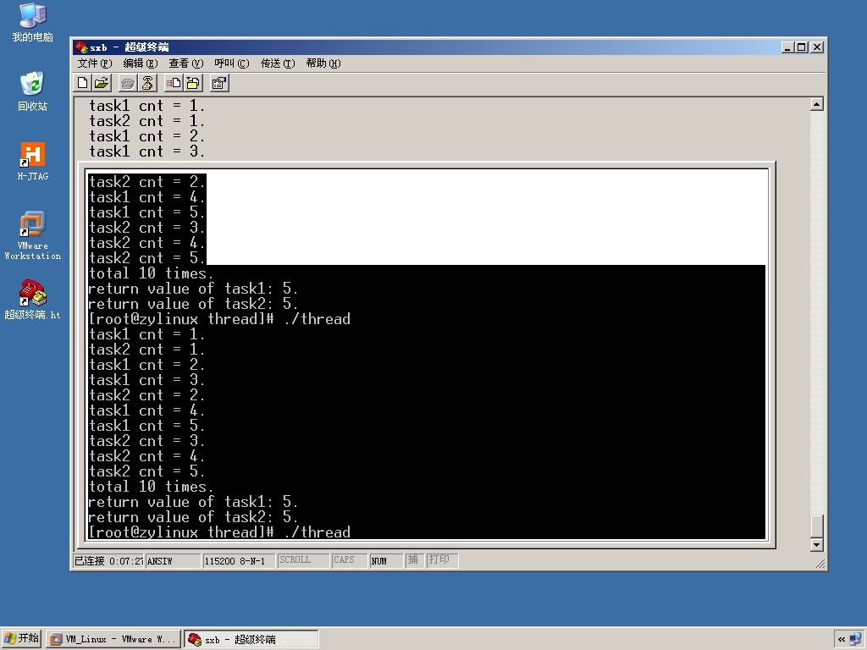Image resolution: width=867 pixels, height=650 pixels.
Task: Maximize the 超级终端 window
Action: [802, 47]
